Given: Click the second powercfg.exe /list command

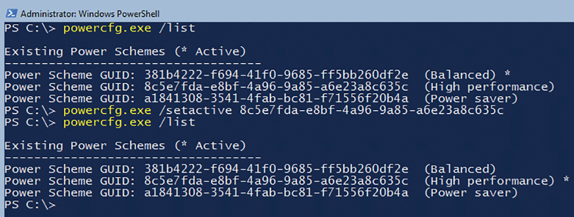Looking at the screenshot, I should pyautogui.click(x=129, y=122).
